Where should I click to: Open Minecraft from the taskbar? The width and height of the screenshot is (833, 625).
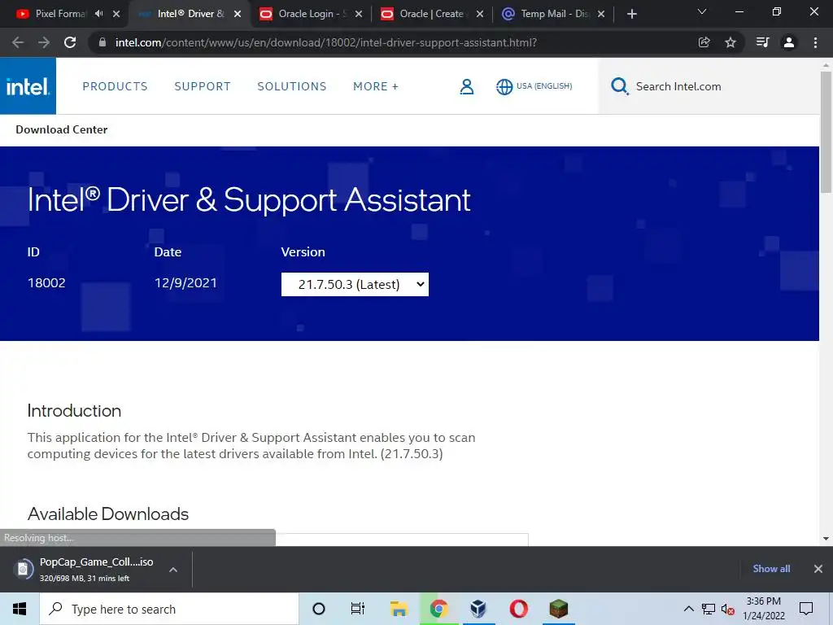tap(558, 609)
